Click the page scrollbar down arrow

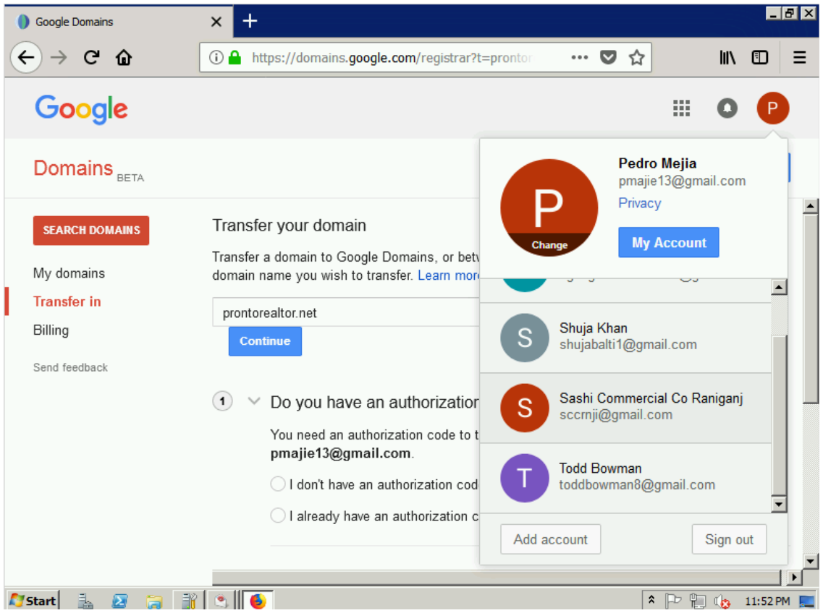point(811,561)
